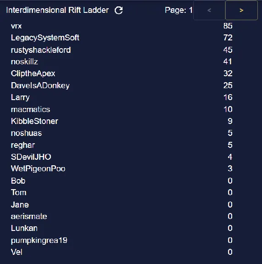Image resolution: width=262 pixels, height=264 pixels.
Task: Click score 41 for noskillz
Action: (228, 62)
